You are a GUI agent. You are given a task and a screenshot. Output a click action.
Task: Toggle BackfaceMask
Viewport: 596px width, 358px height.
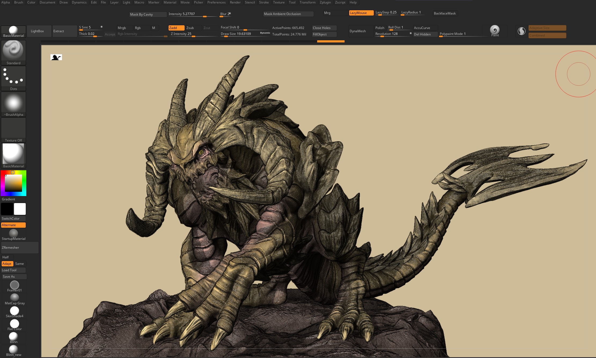click(445, 13)
